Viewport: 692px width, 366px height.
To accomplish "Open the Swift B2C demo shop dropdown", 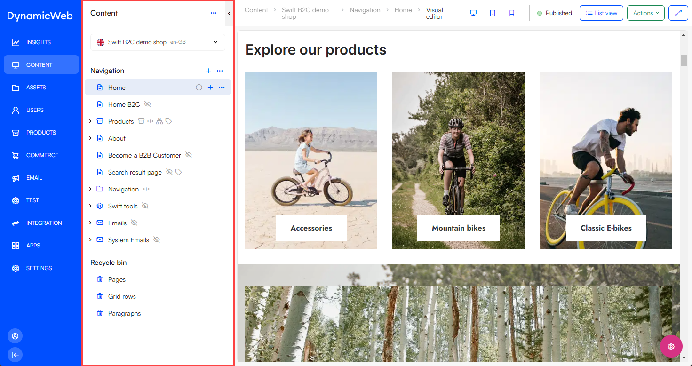I will coord(158,42).
